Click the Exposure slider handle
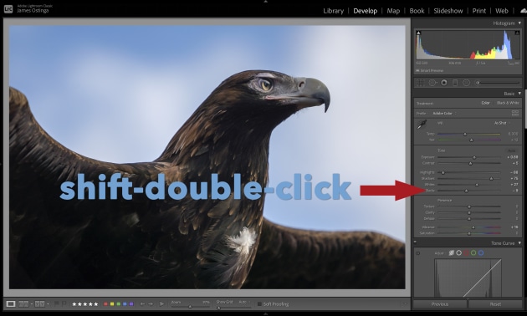The height and width of the screenshot is (316, 527). pyautogui.click(x=474, y=157)
